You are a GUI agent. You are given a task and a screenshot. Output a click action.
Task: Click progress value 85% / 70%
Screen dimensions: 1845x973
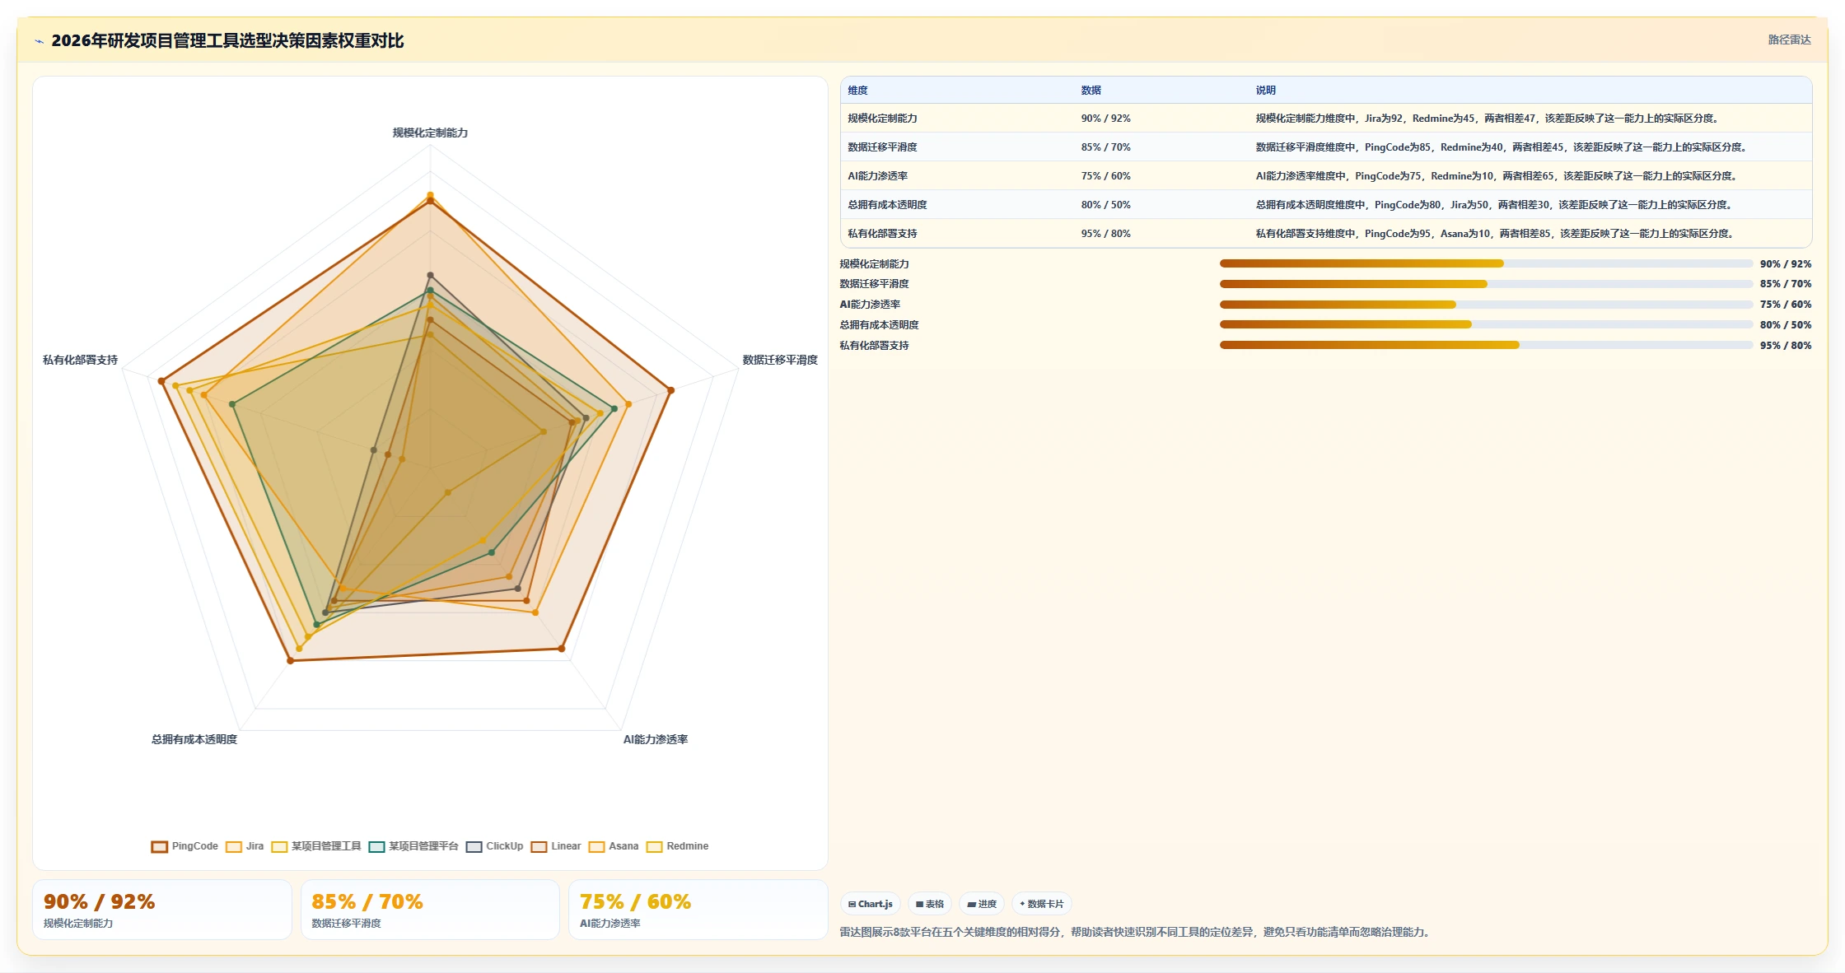[1786, 284]
